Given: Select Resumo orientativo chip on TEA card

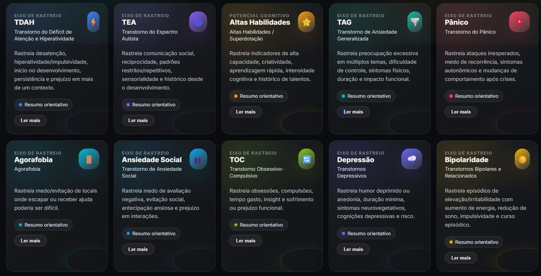Looking at the screenshot, I should (x=151, y=105).
